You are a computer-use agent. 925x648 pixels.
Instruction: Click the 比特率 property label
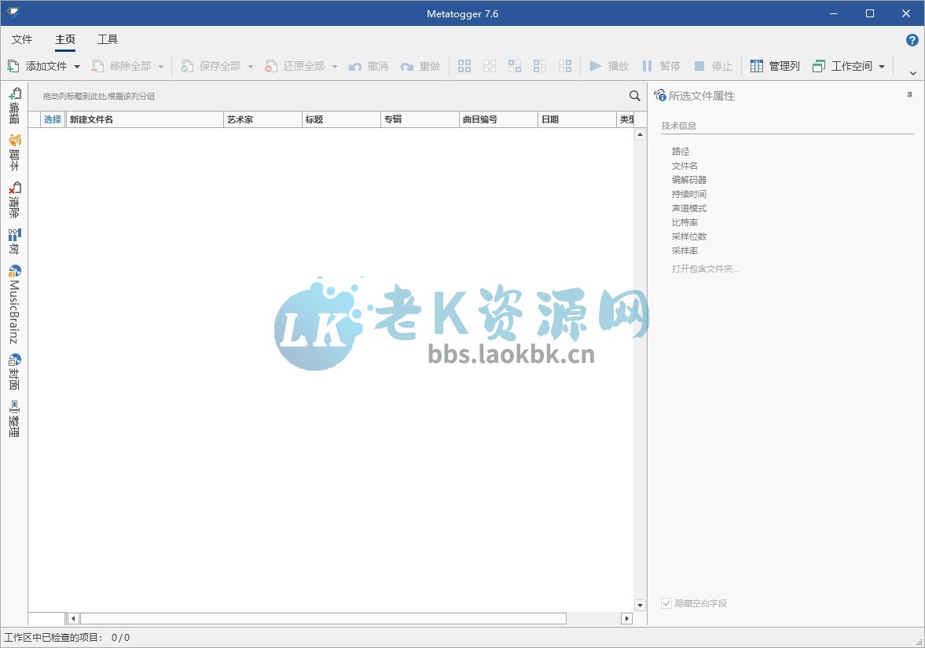pos(685,222)
